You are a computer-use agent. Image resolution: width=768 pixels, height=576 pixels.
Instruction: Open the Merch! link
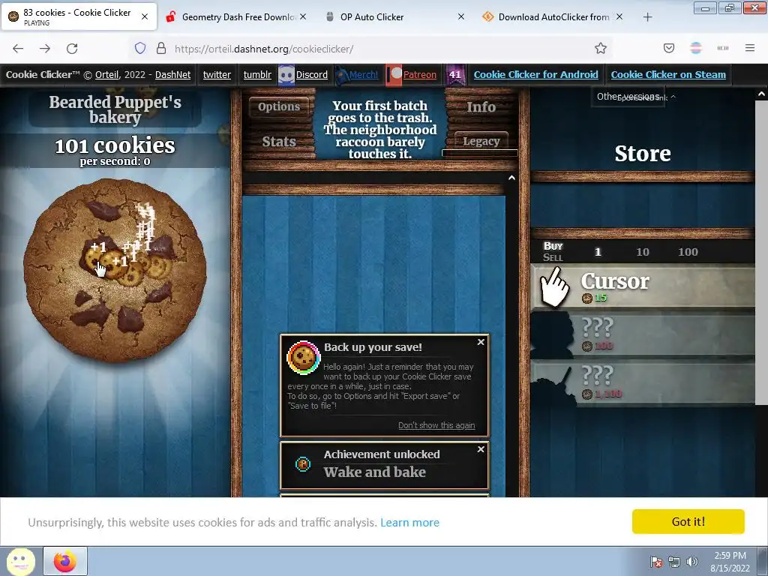364,74
